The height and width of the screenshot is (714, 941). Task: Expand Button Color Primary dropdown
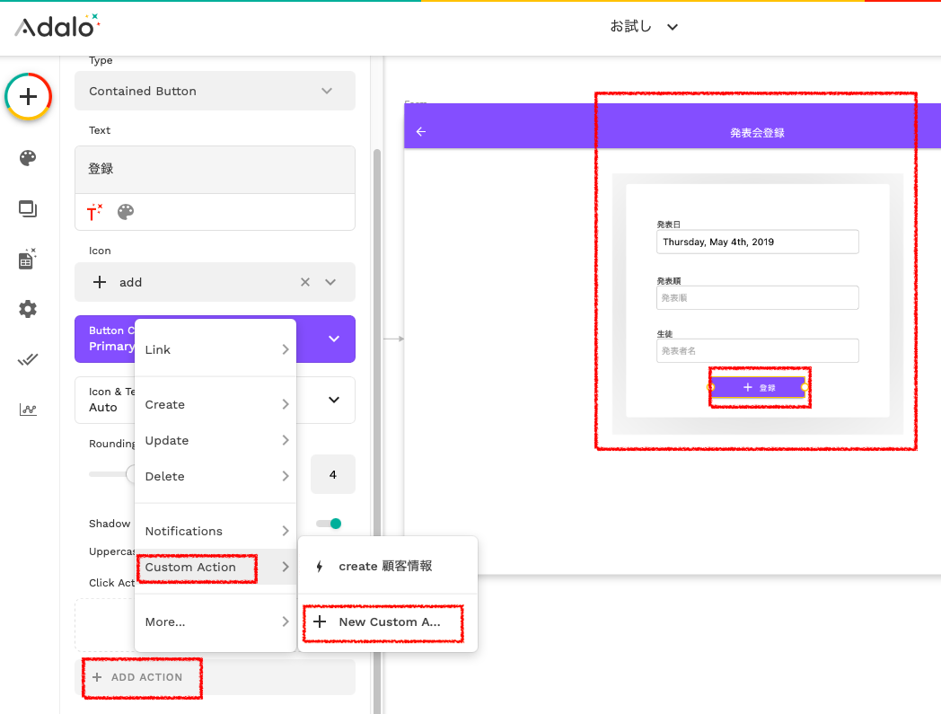tap(334, 339)
